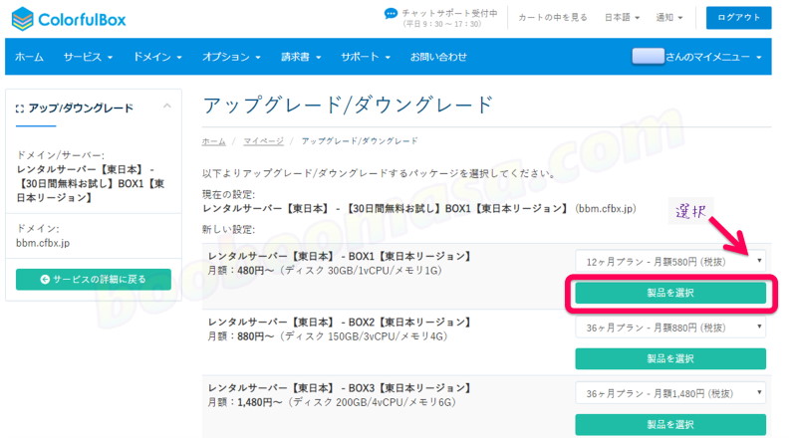Open the オプション menu

point(231,57)
